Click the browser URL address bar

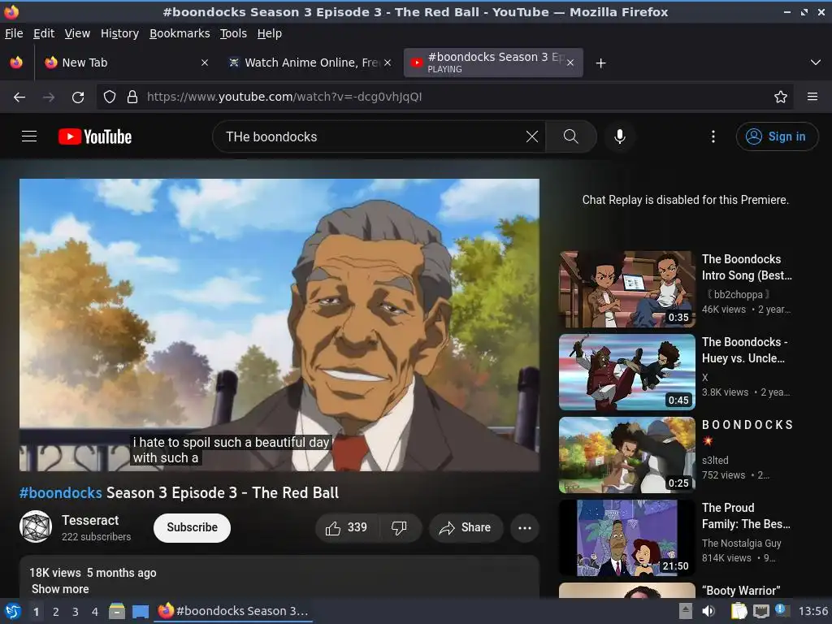[444, 97]
